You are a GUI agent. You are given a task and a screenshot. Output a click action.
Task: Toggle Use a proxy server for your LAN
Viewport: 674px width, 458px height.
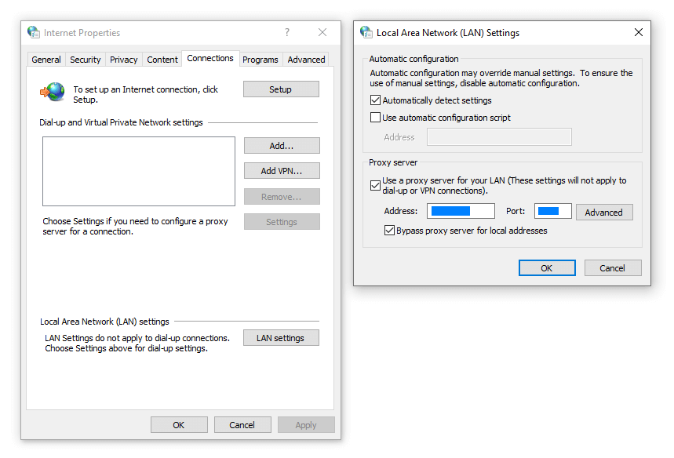click(375, 185)
